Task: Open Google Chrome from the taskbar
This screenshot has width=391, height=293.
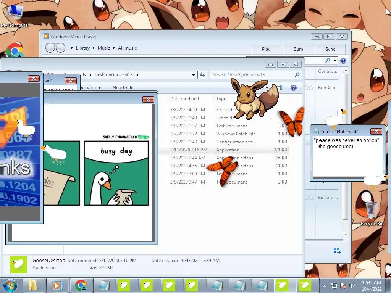Action: [x=81, y=285]
